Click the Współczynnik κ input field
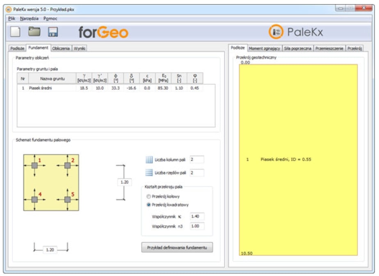This screenshot has height=276, width=379. tap(197, 216)
